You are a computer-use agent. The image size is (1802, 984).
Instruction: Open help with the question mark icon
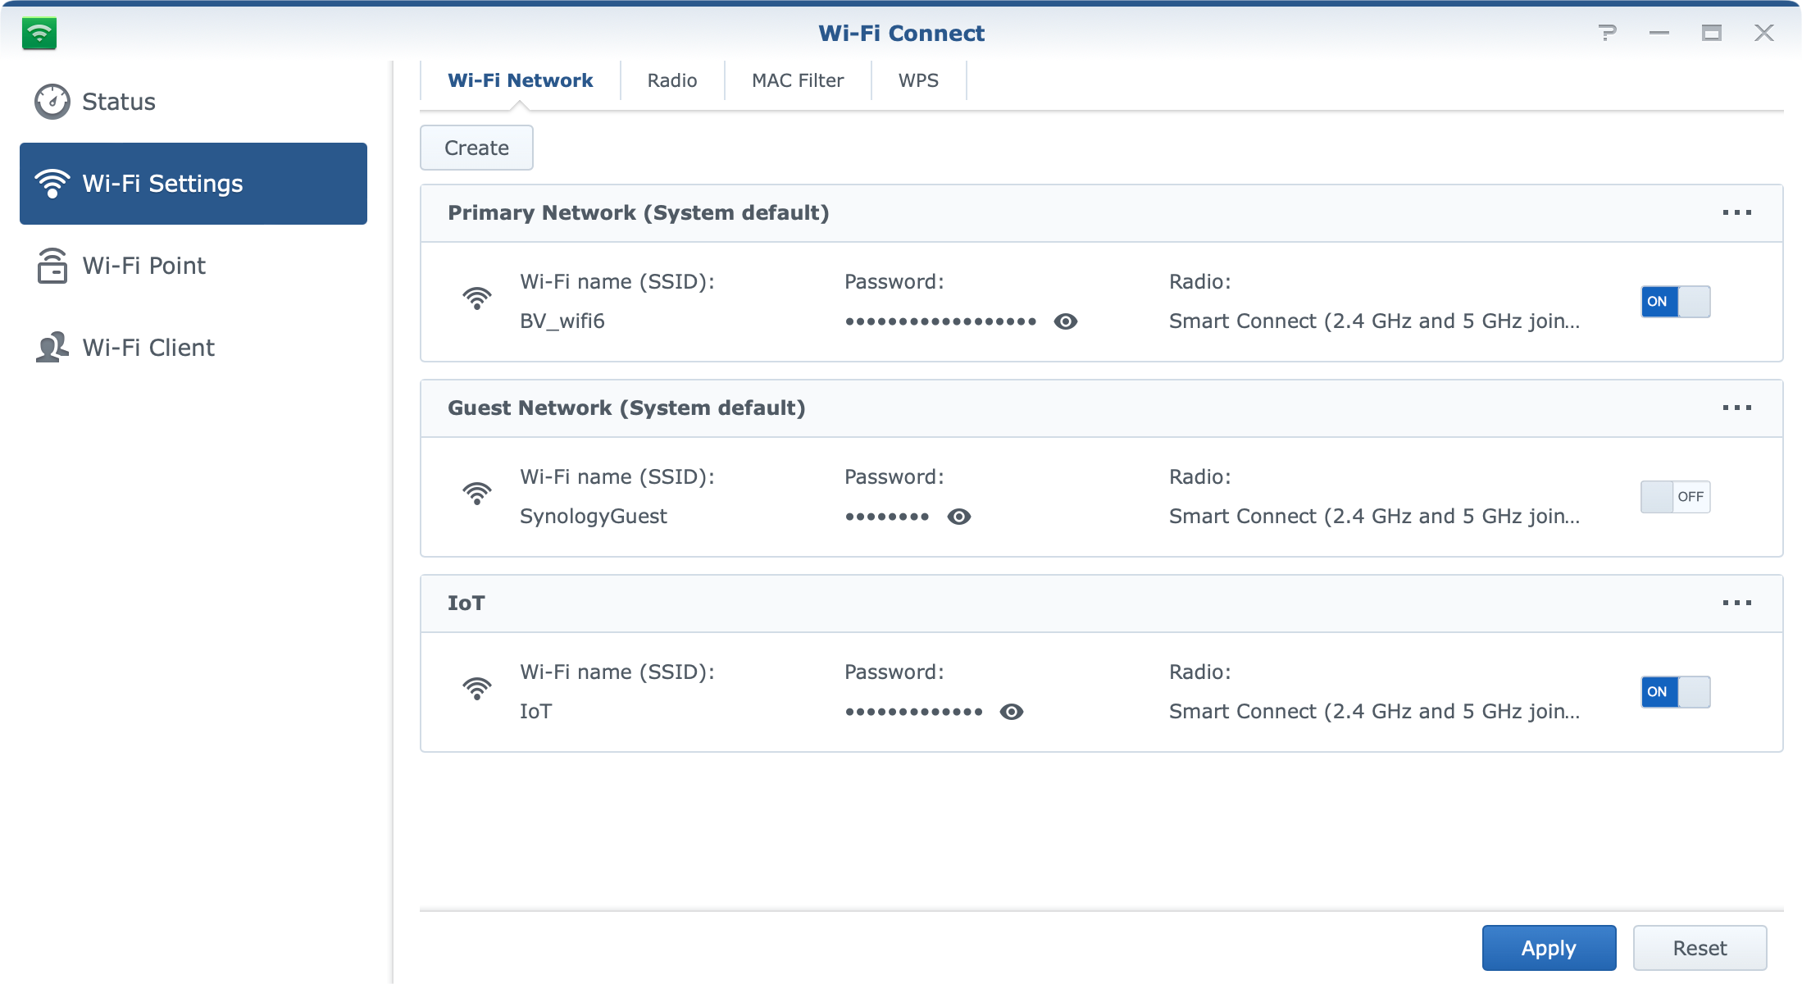(x=1607, y=33)
